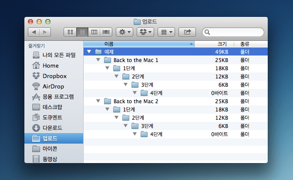The image size is (293, 180).
Task: Zoom the window with green button
Action: [x=48, y=22]
